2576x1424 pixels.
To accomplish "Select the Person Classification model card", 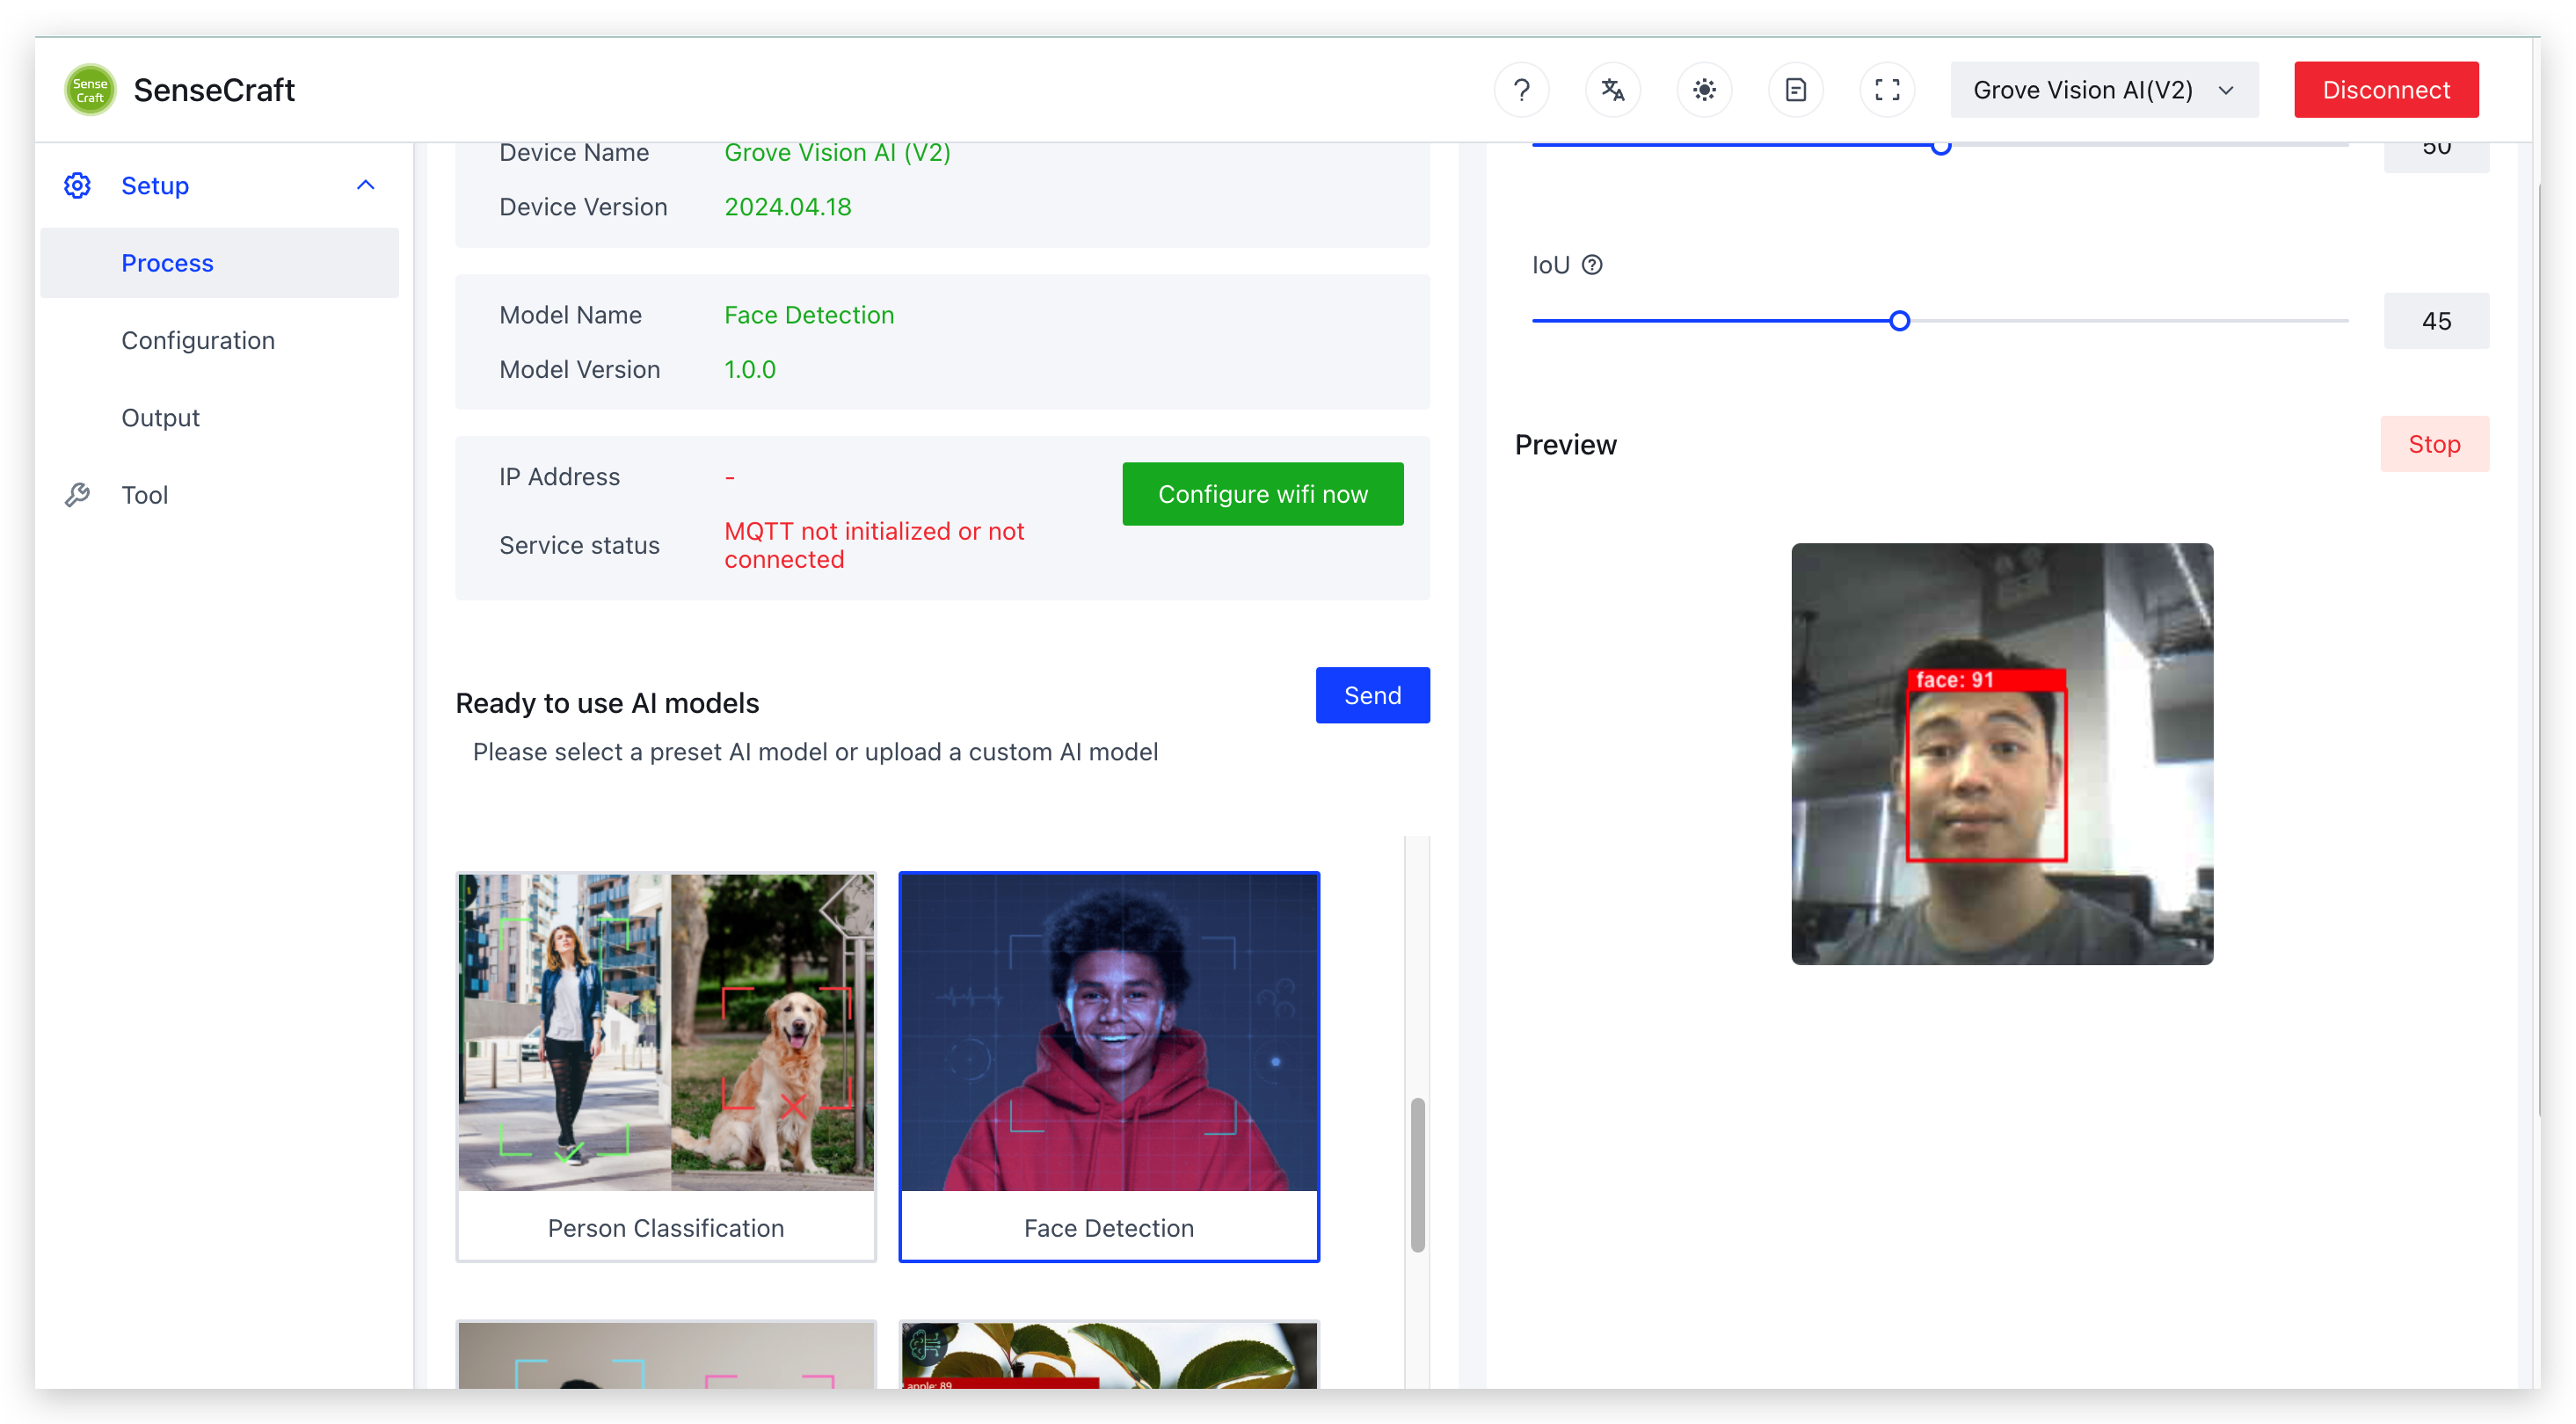I will (665, 1067).
